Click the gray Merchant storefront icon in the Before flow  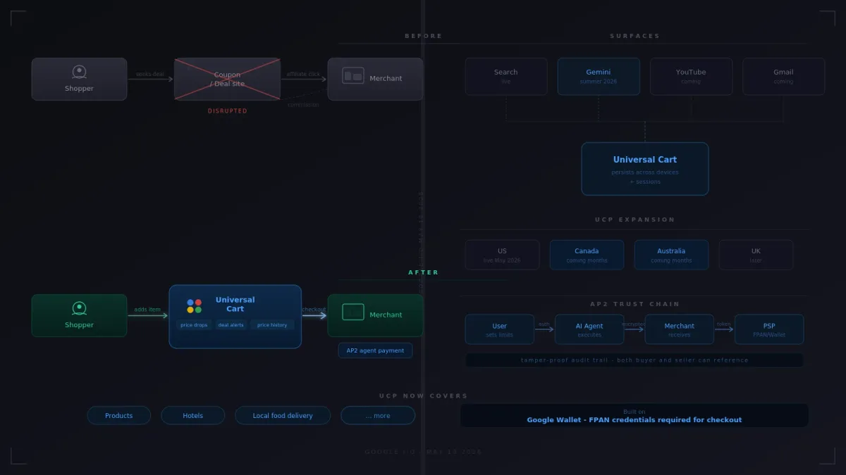point(353,76)
